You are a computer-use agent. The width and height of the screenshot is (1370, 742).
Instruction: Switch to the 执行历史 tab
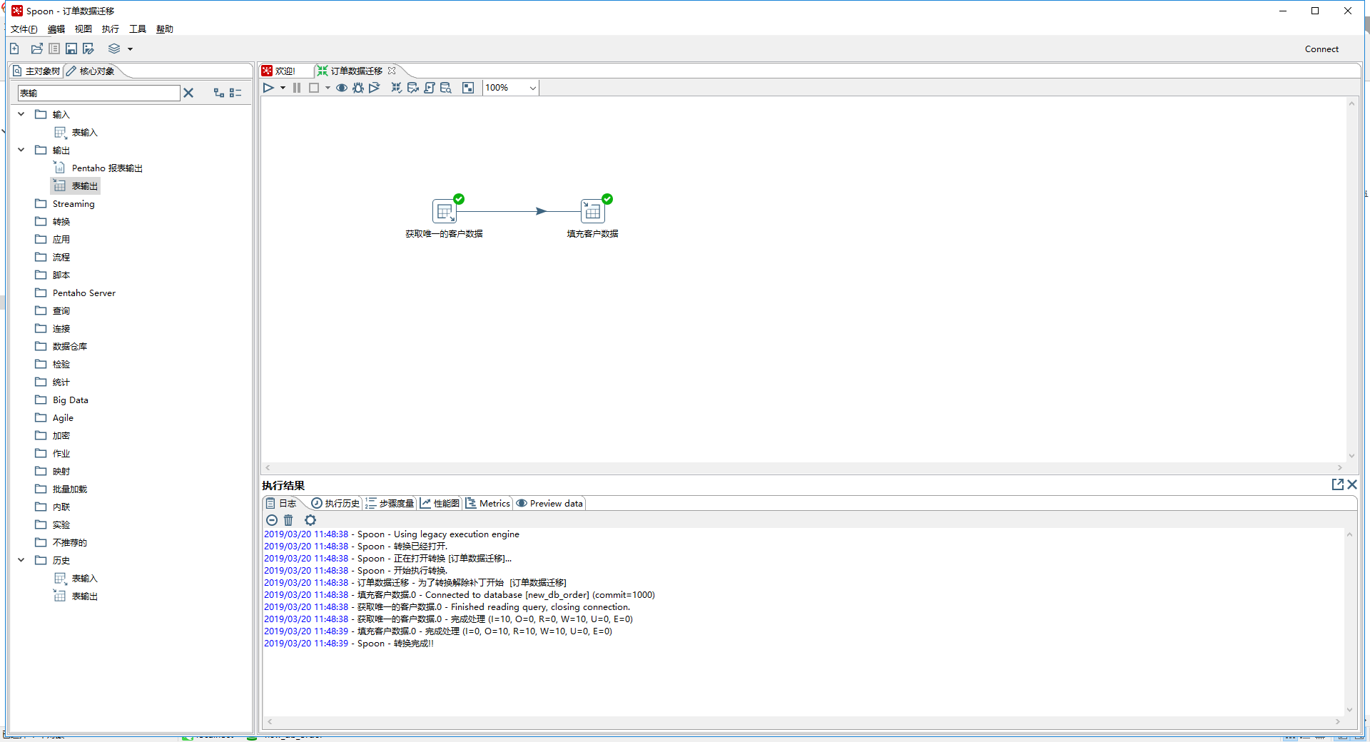point(335,504)
